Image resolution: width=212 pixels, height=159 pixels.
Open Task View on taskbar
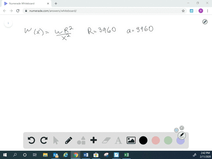35,155
